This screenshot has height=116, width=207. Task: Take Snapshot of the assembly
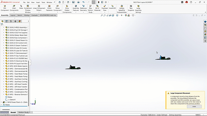point(131,8)
